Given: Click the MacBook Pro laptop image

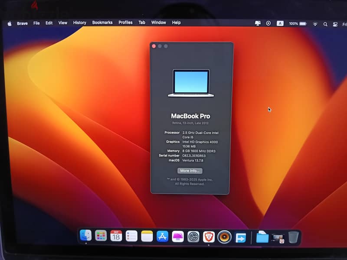Looking at the screenshot, I should [x=191, y=83].
